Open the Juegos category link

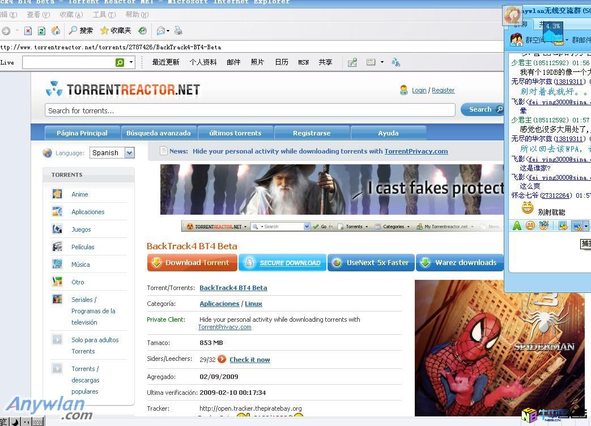pyautogui.click(x=81, y=229)
